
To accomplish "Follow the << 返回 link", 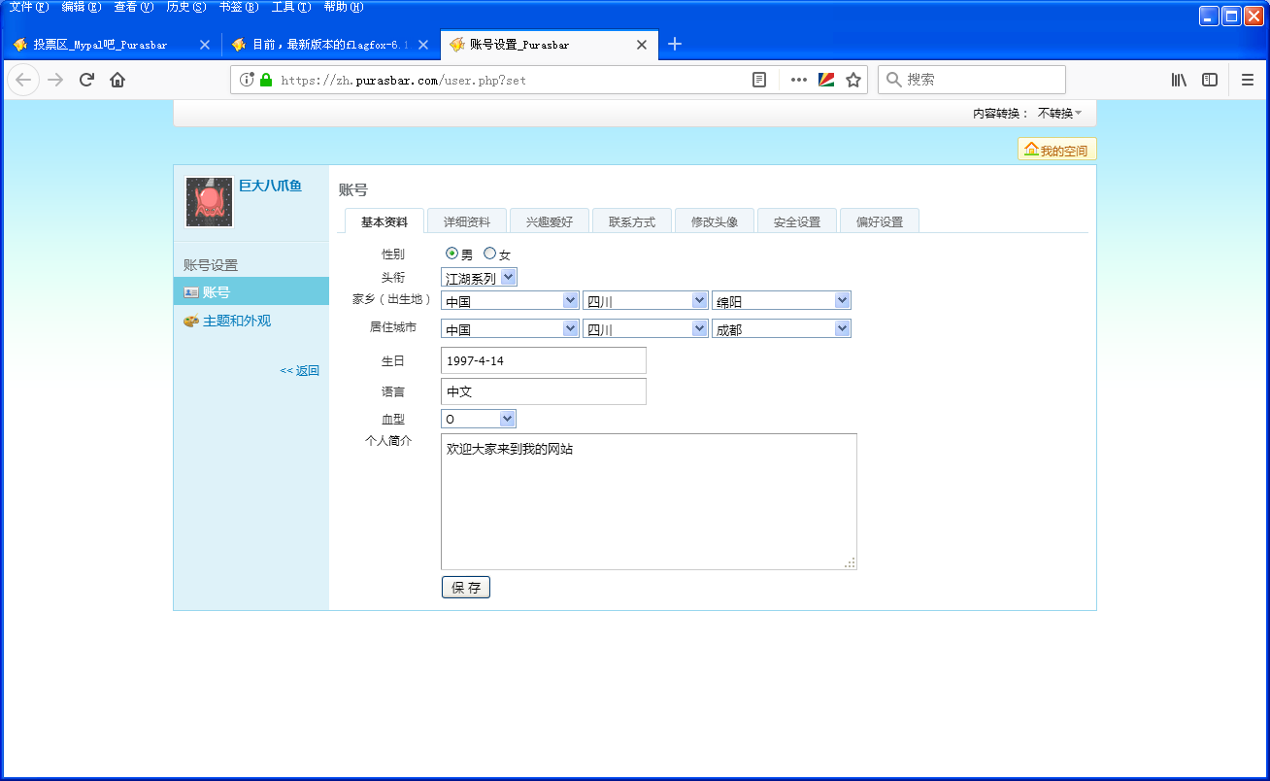I will 299,370.
